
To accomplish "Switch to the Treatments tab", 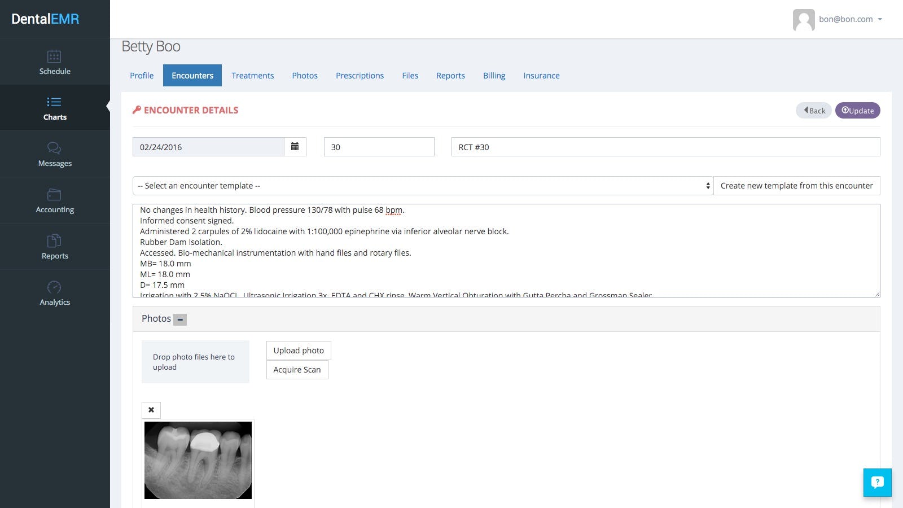I will coord(252,75).
